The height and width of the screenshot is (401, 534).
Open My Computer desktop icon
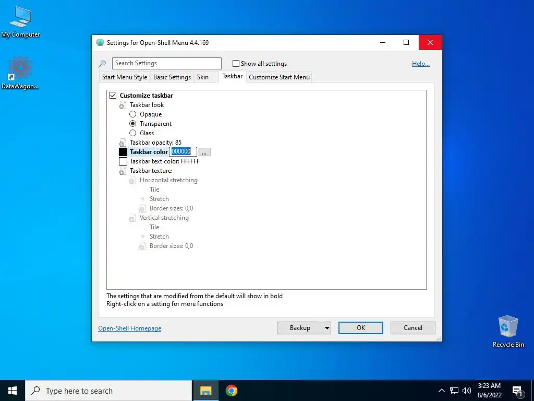[x=20, y=22]
